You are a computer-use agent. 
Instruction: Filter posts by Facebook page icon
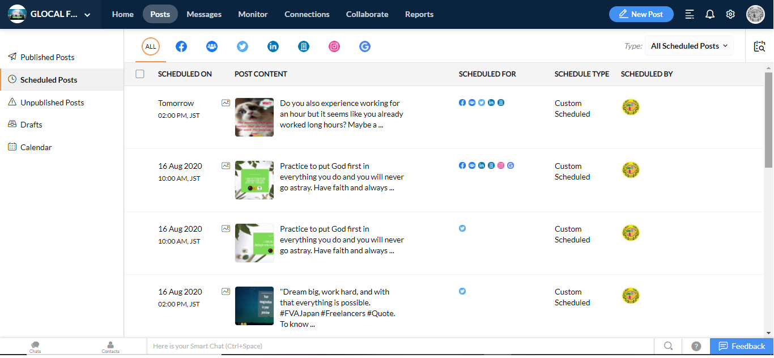(x=181, y=46)
